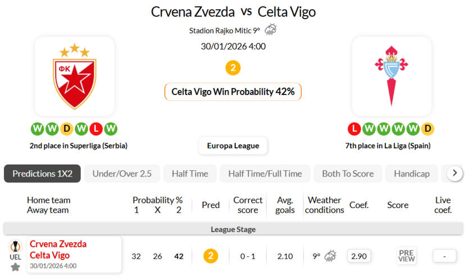Click the rainy weather icon in match row
The height and width of the screenshot is (280, 472).
pyautogui.click(x=330, y=256)
